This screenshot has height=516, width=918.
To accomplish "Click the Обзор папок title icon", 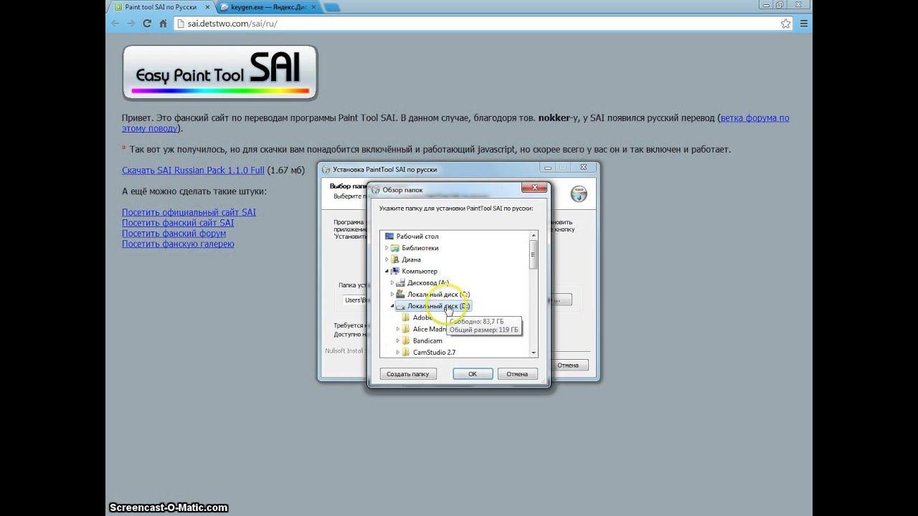I will (376, 190).
